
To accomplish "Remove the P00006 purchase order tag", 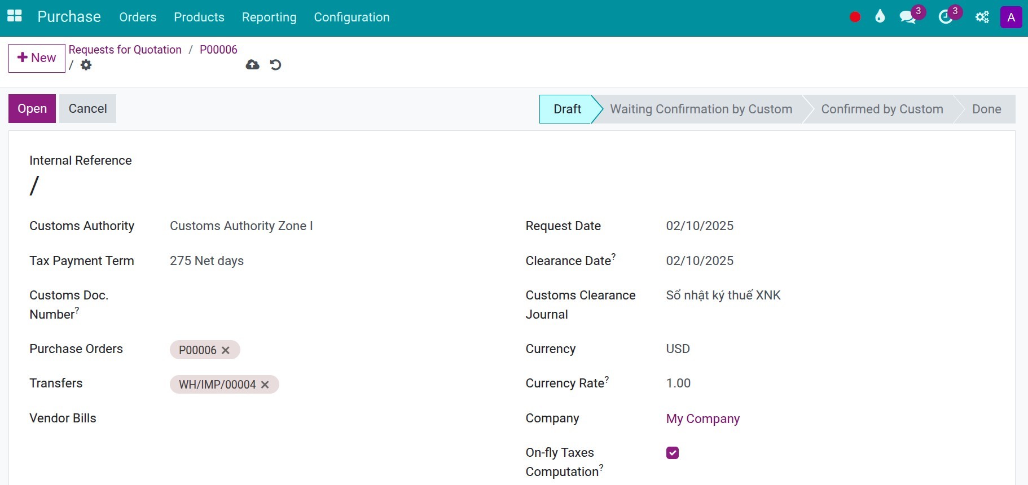I will pos(226,350).
